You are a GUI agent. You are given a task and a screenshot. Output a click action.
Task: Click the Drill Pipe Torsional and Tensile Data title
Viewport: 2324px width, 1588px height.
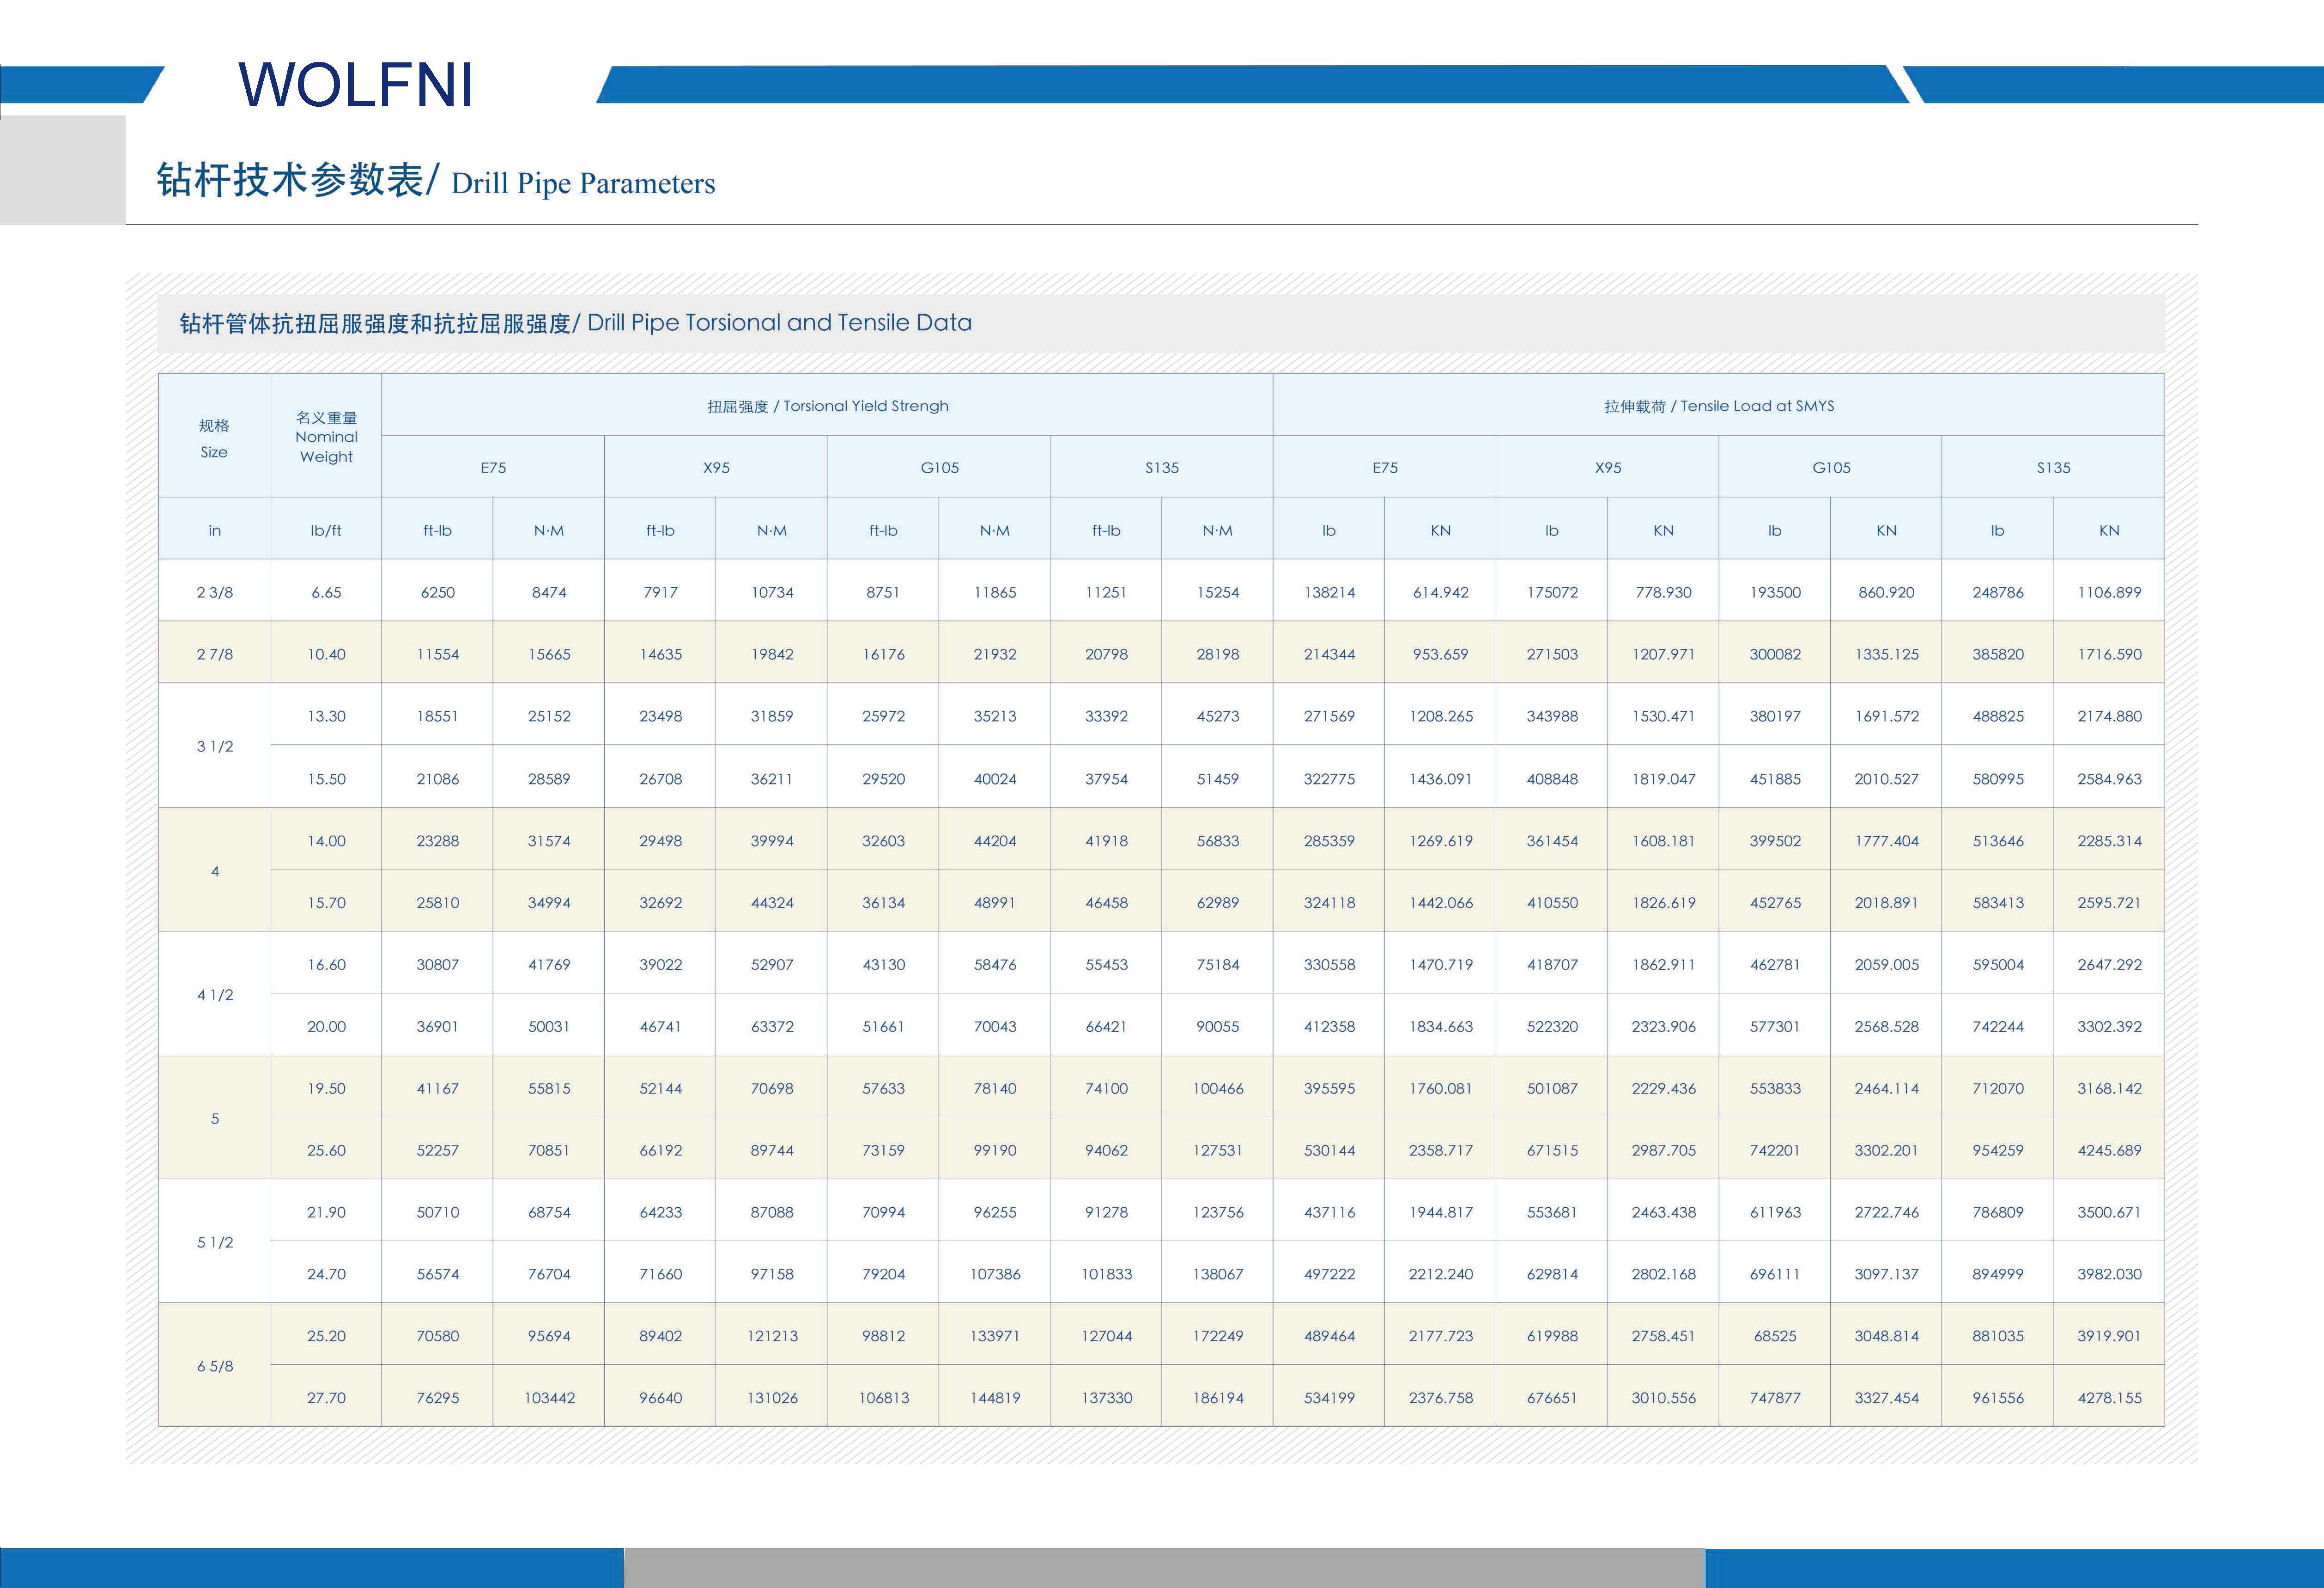(575, 323)
